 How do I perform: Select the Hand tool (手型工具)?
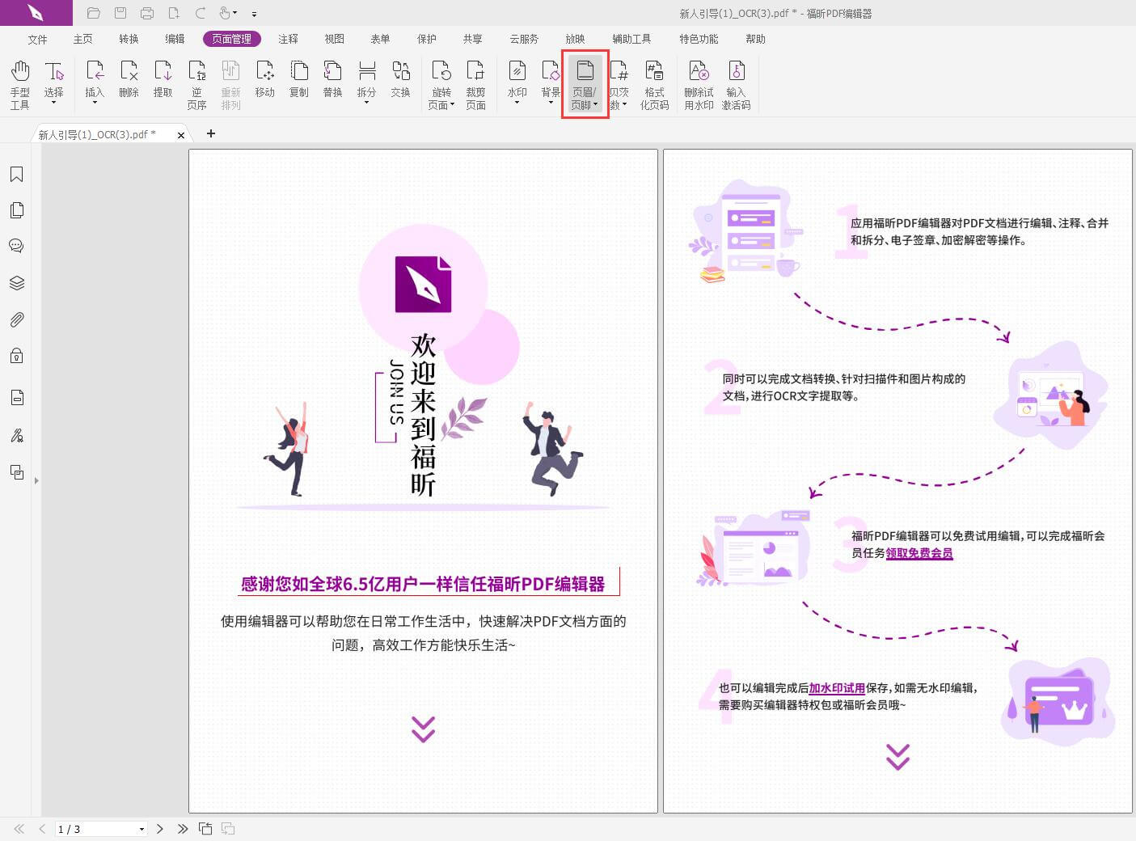[20, 83]
